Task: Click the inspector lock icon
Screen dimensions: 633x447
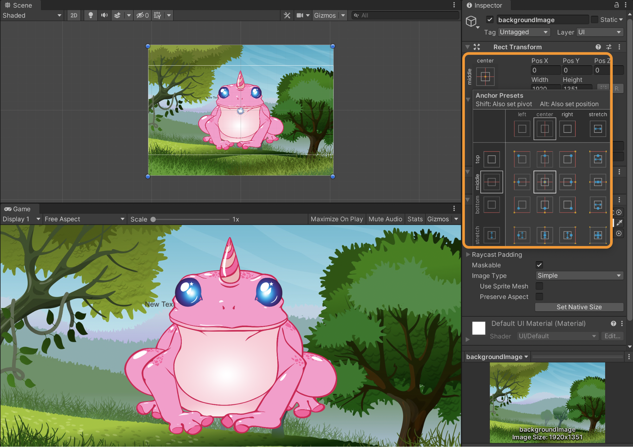Action: (617, 5)
